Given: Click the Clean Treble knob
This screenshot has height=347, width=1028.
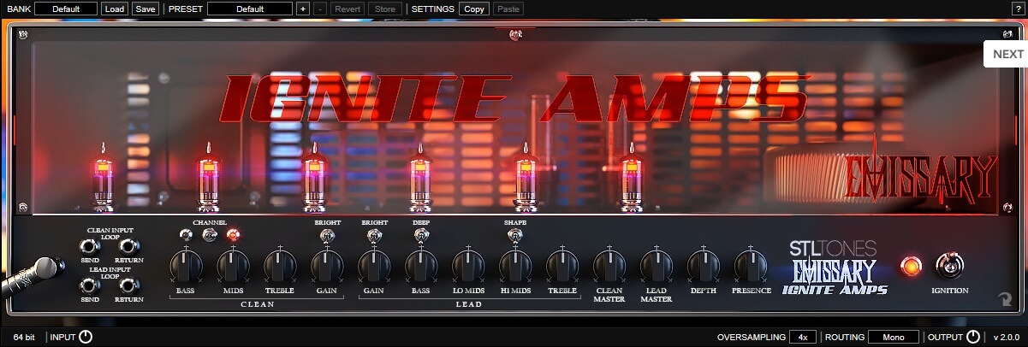Looking at the screenshot, I should (280, 265).
